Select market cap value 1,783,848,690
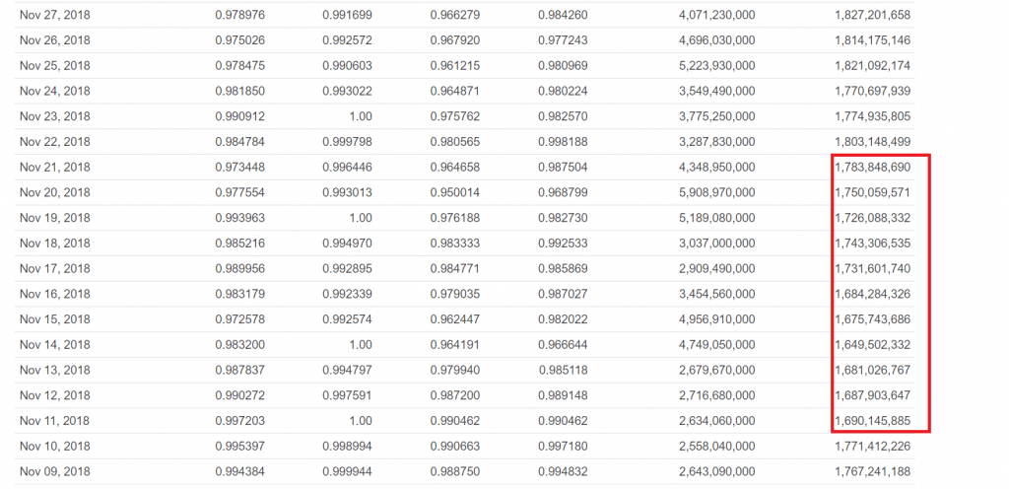The image size is (1009, 489). point(873,168)
